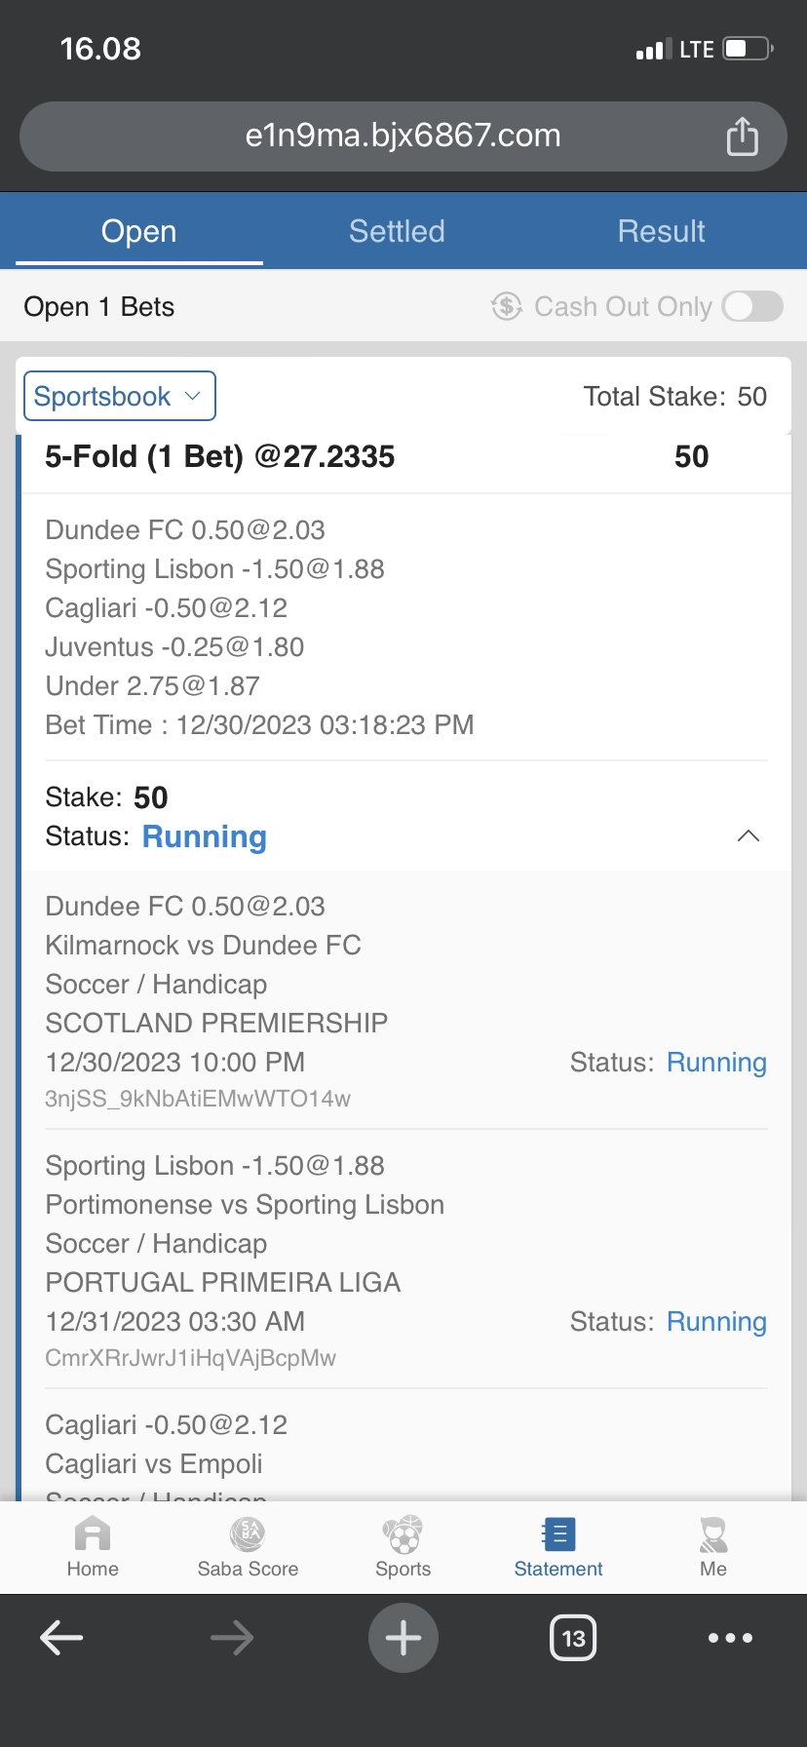
Task: Enable the Cash Out Only toggle
Action: [x=752, y=307]
